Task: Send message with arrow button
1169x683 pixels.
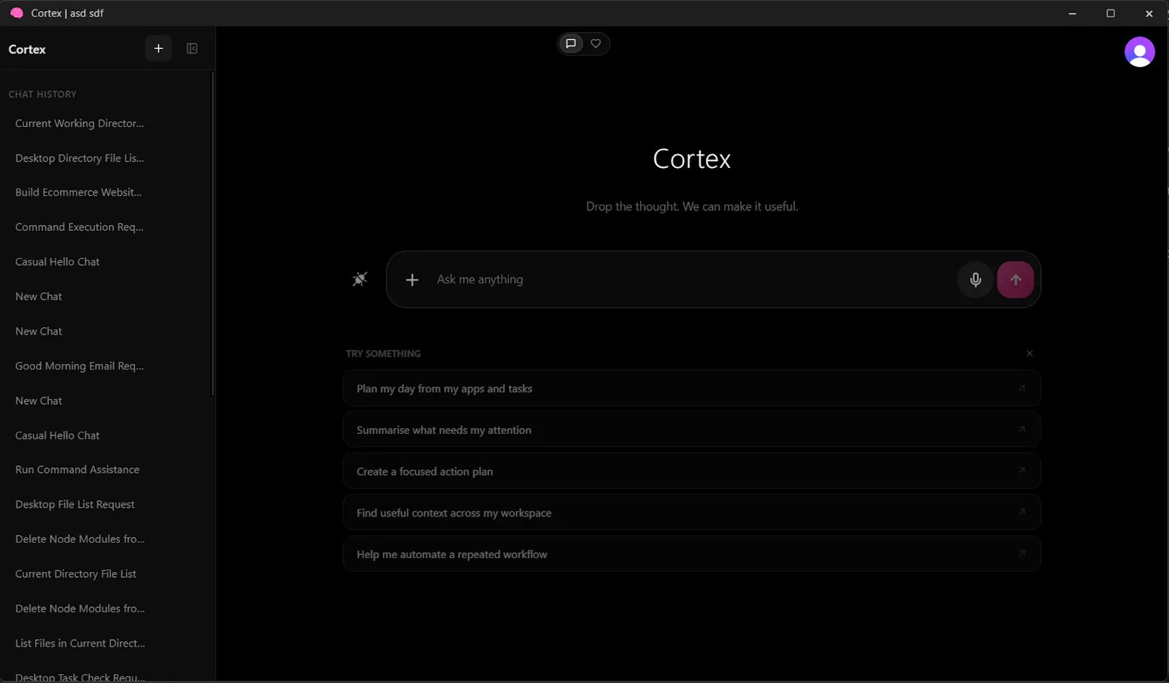Action: click(x=1016, y=280)
